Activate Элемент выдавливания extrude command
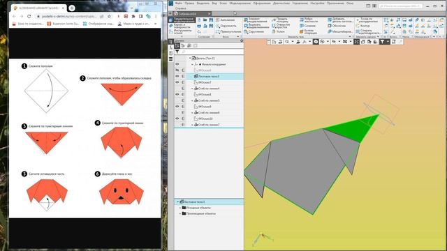The height and width of the screenshot is (251, 447). (256, 20)
